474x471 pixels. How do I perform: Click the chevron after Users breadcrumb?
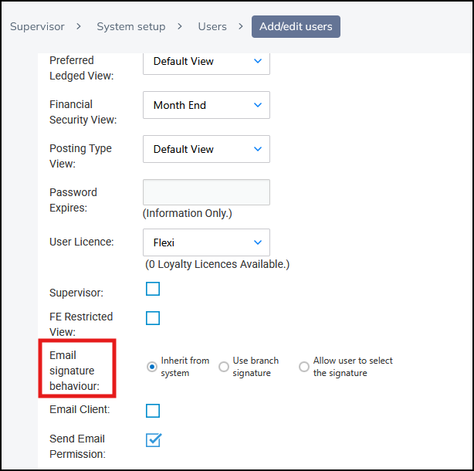point(241,26)
